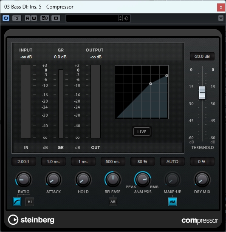Click the analysis value field 80 %
Image resolution: width=226 pixels, height=232 pixels.
(x=142, y=162)
